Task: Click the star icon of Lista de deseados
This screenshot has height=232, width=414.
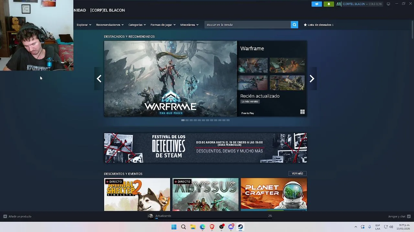Action: (x=305, y=25)
